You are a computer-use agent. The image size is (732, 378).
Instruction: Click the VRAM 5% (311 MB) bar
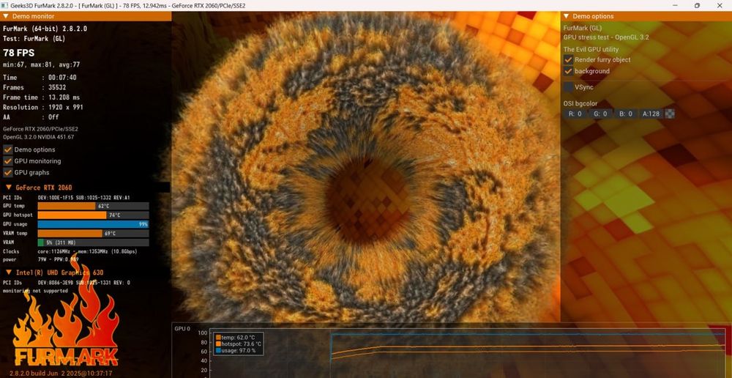point(94,242)
